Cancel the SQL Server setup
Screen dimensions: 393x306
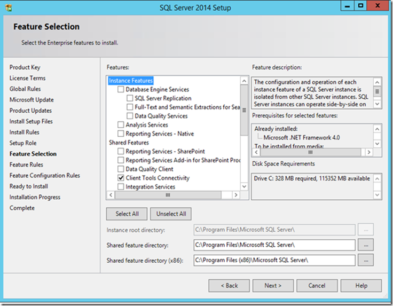317,286
